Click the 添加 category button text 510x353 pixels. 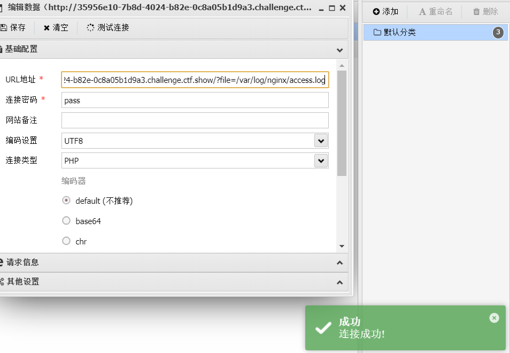click(390, 12)
